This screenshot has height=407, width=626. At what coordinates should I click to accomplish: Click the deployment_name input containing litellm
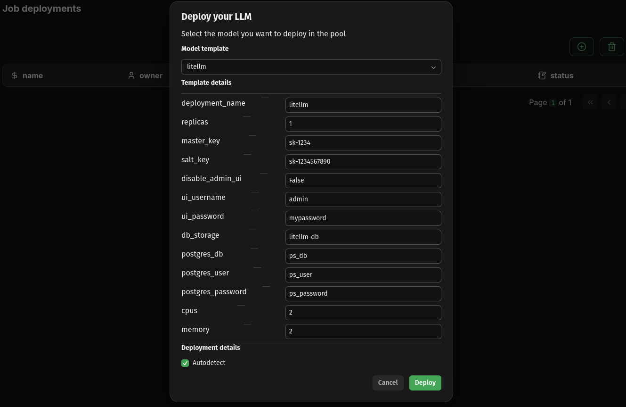pos(363,105)
